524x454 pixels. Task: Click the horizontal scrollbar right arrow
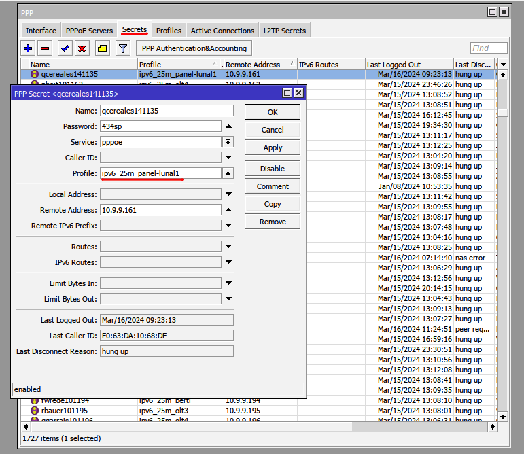(x=492, y=427)
